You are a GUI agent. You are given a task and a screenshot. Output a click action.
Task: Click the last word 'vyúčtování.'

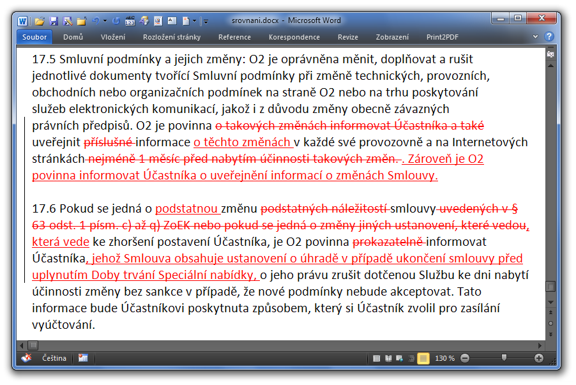pos(64,325)
